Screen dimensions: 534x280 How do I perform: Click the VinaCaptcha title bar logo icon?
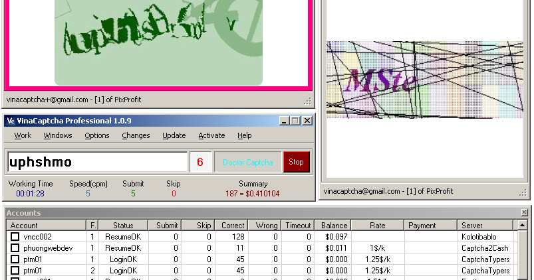[x=11, y=121]
